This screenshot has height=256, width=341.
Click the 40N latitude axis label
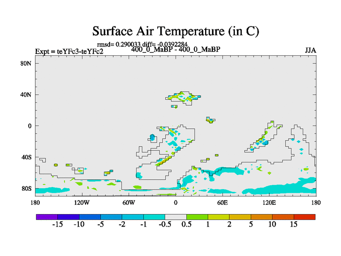[x=27, y=94]
